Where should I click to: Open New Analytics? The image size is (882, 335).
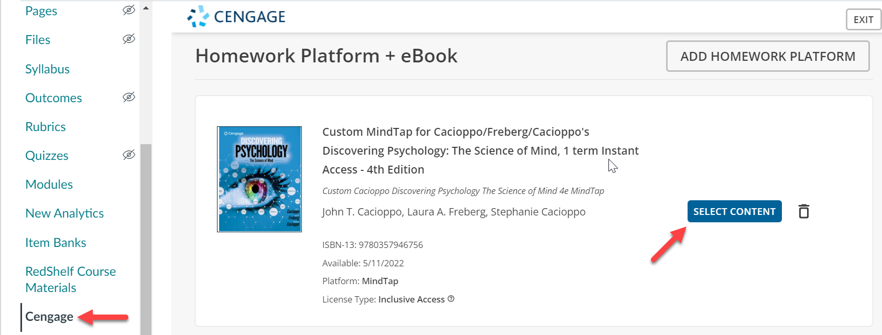[x=64, y=213]
